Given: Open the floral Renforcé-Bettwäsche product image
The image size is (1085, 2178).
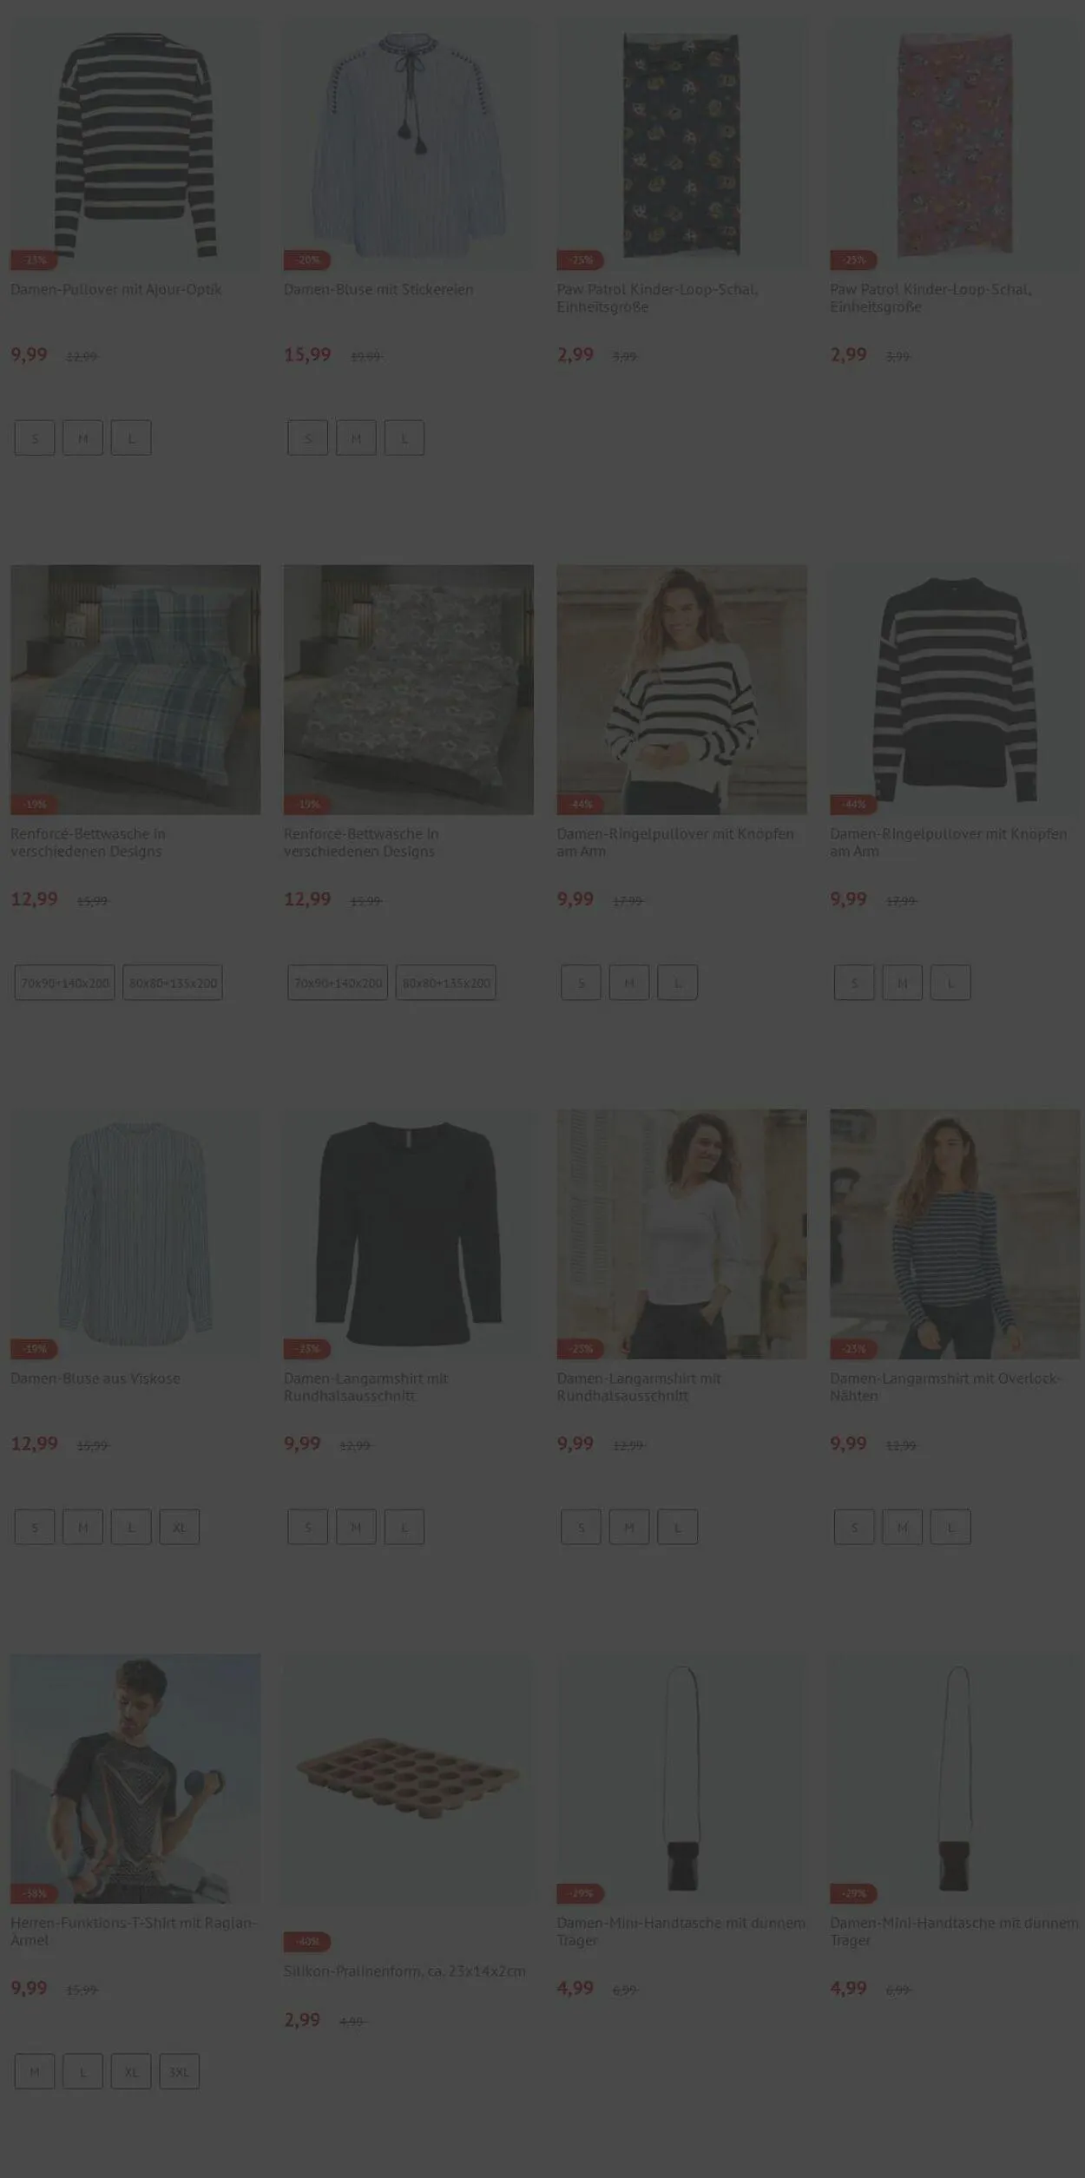Looking at the screenshot, I should pyautogui.click(x=408, y=690).
